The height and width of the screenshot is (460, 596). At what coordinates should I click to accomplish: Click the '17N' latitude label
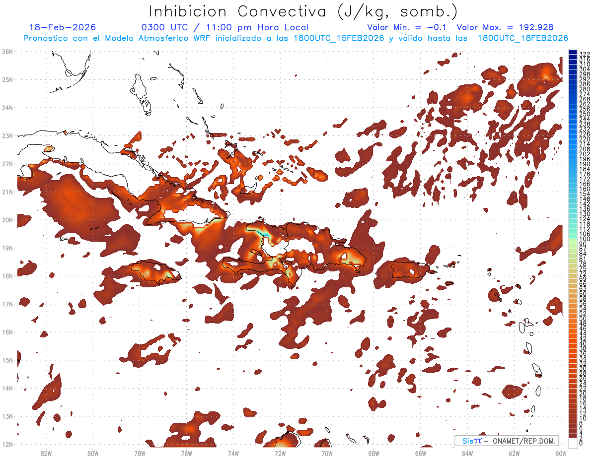coord(7,304)
